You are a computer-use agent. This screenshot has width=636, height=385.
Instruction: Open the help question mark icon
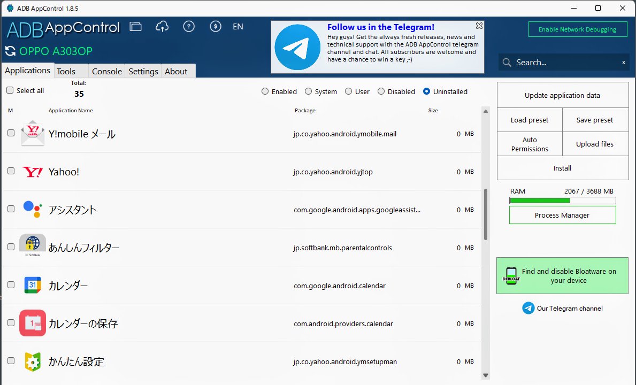(x=189, y=27)
